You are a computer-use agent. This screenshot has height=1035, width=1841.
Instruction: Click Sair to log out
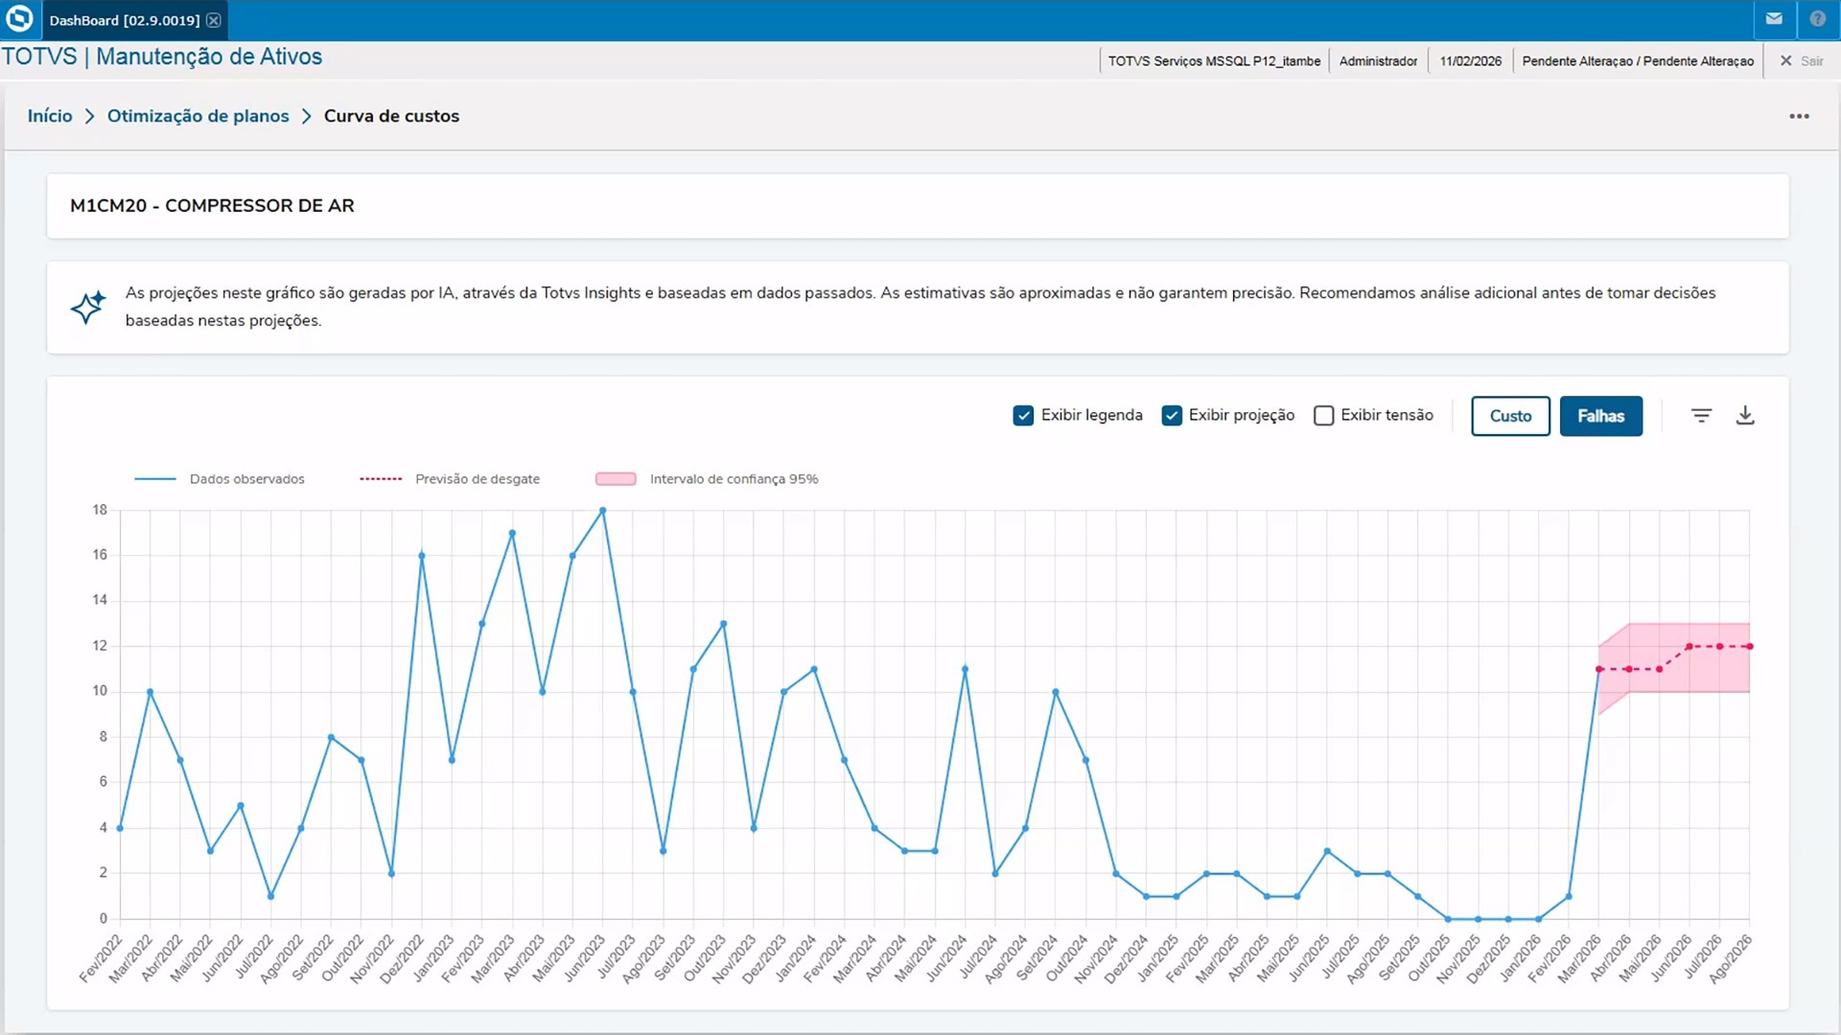[1811, 60]
